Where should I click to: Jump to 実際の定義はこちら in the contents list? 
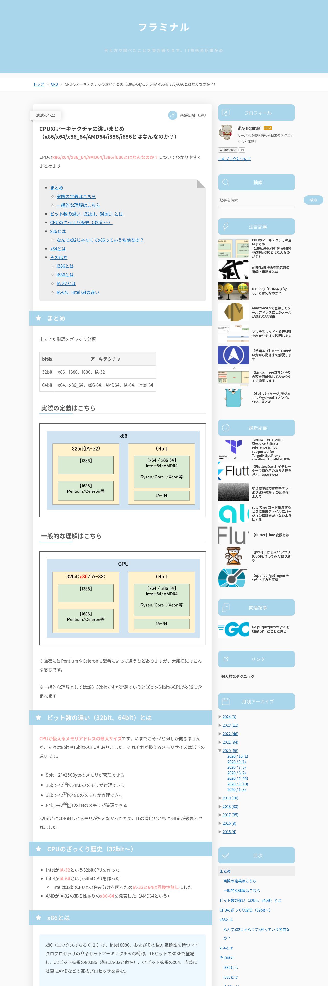click(x=76, y=196)
